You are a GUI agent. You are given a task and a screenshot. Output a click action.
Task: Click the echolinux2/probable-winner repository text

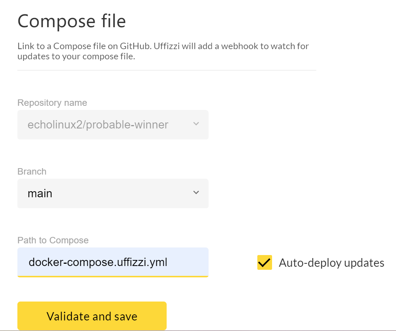[98, 125]
